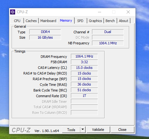Click the empty Row To Column field

point(84,113)
